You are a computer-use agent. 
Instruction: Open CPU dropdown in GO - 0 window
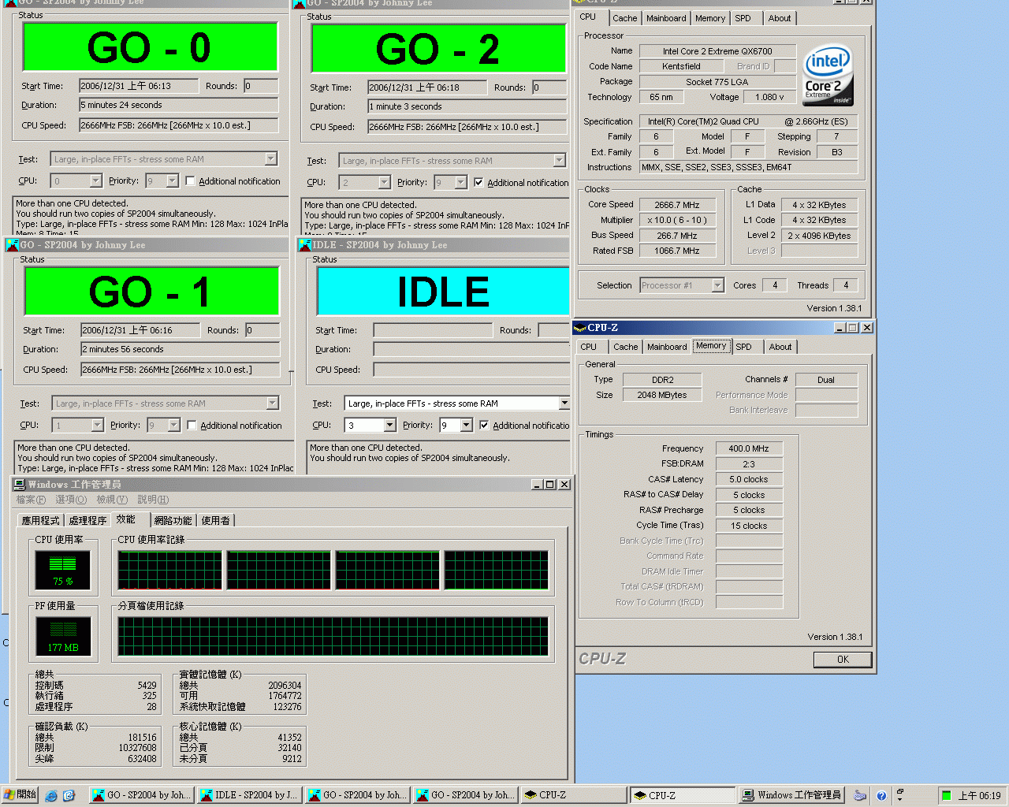tap(95, 181)
